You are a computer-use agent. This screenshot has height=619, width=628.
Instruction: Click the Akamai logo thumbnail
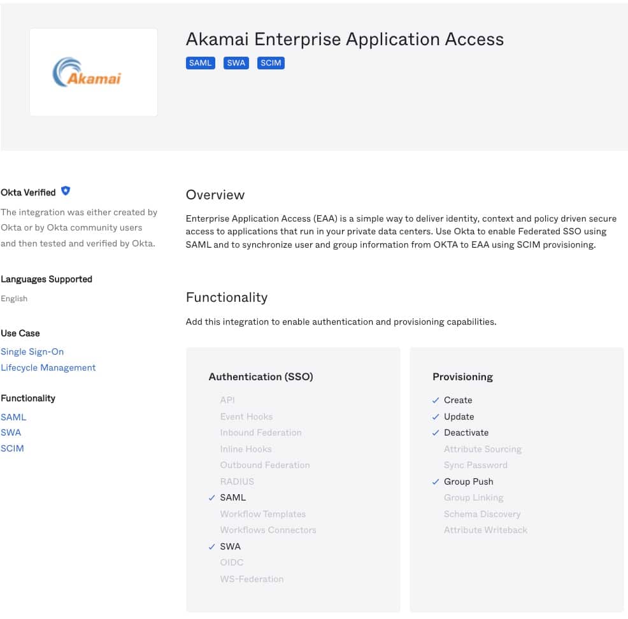[94, 72]
